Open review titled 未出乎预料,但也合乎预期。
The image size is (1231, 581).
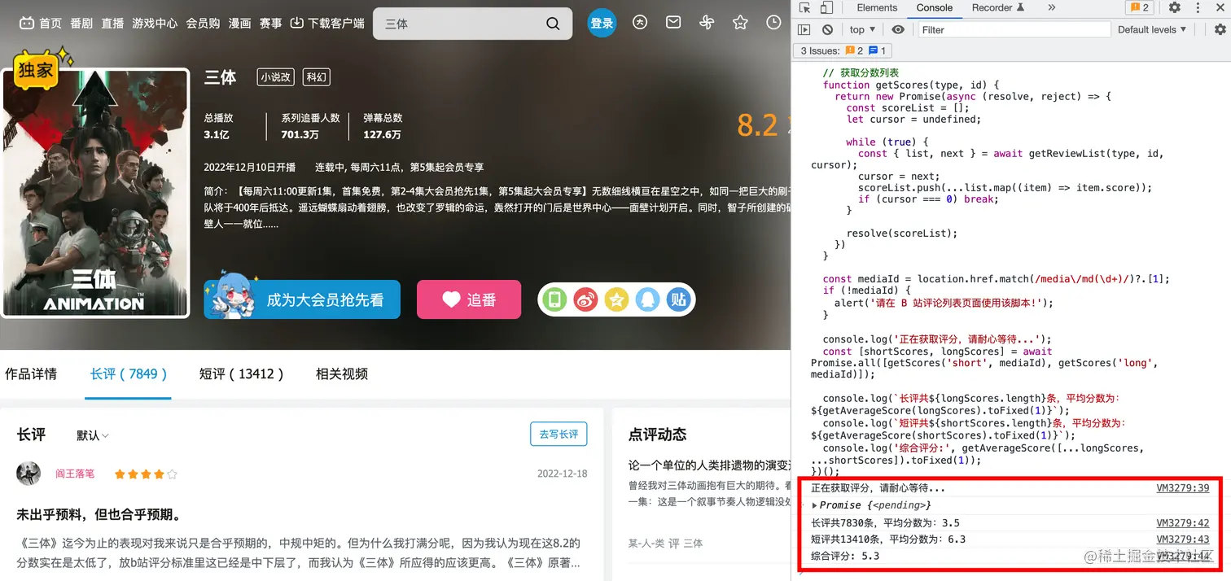[99, 515]
